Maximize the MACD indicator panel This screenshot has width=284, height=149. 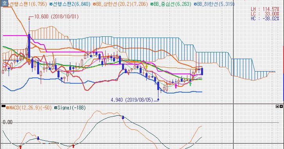click(277, 106)
